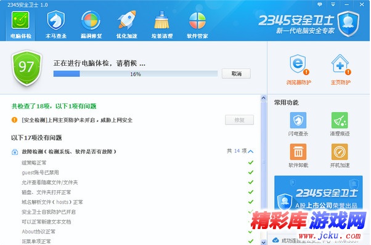
Task: Launch 开机加速 startup accelerator
Action: [340, 156]
